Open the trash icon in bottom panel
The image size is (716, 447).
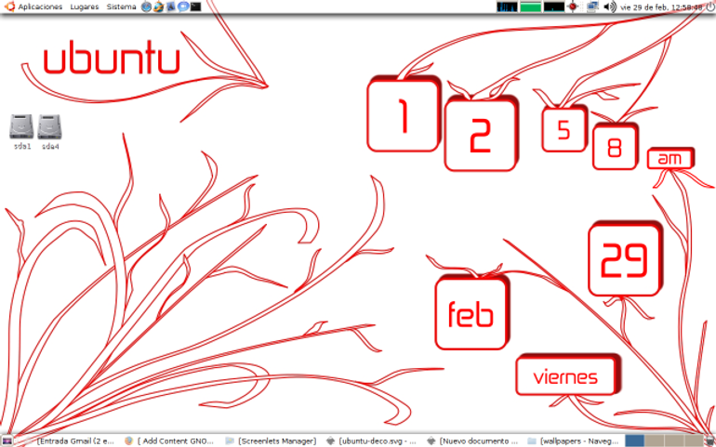709,441
